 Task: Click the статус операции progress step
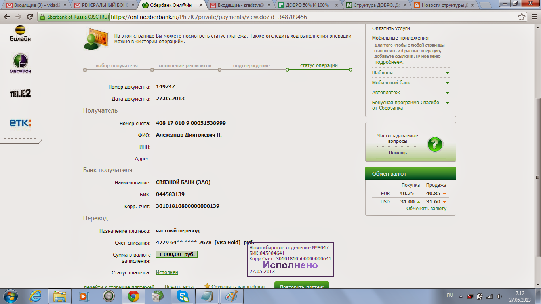(319, 65)
